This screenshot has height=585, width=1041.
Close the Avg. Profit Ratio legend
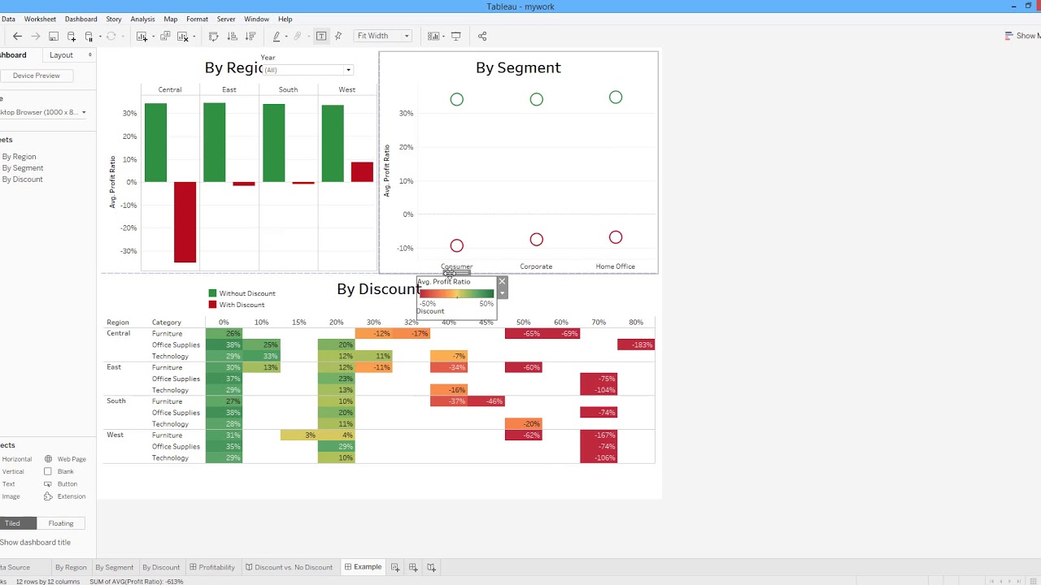[502, 282]
